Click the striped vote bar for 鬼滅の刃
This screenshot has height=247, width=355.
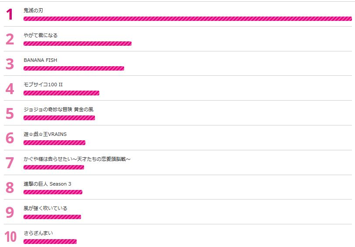pos(187,19)
